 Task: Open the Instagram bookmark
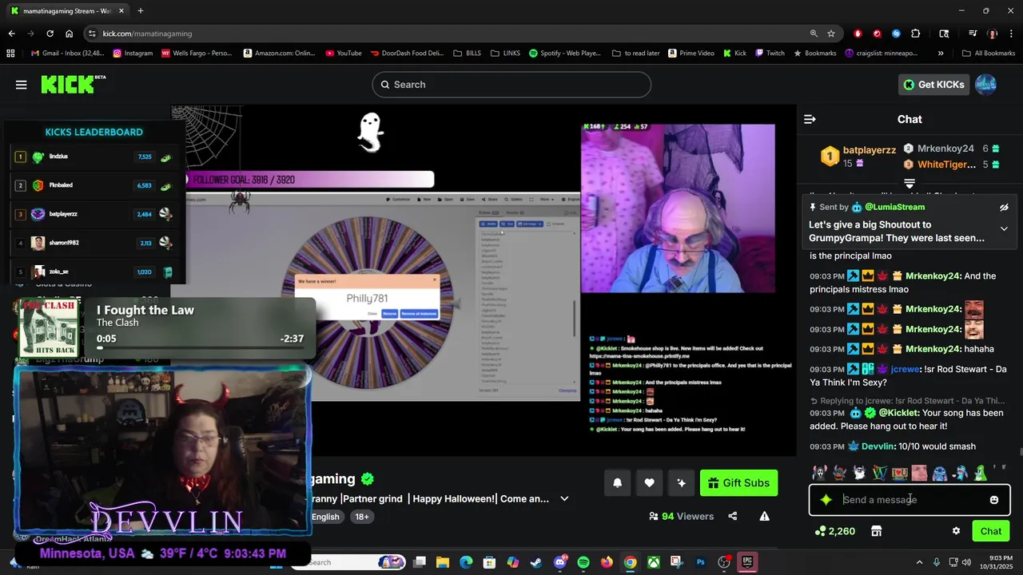pyautogui.click(x=133, y=54)
